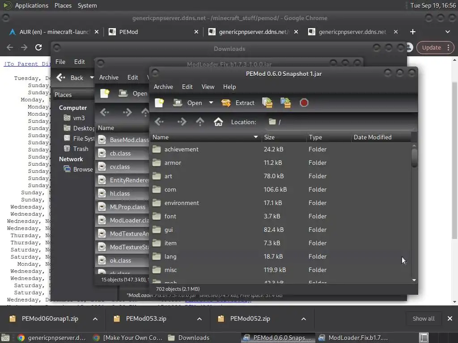Go forward in PEMod archive location
The image size is (458, 343).
coord(182,121)
